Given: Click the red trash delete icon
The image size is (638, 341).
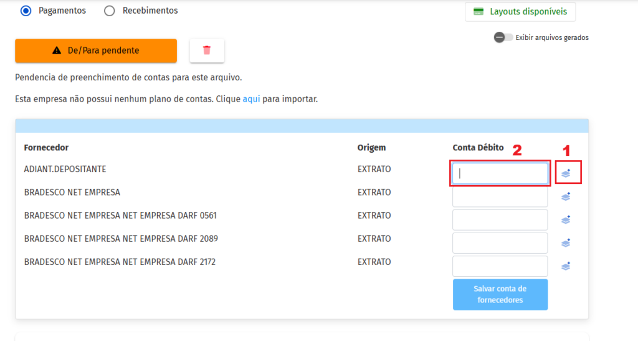Looking at the screenshot, I should [x=207, y=50].
